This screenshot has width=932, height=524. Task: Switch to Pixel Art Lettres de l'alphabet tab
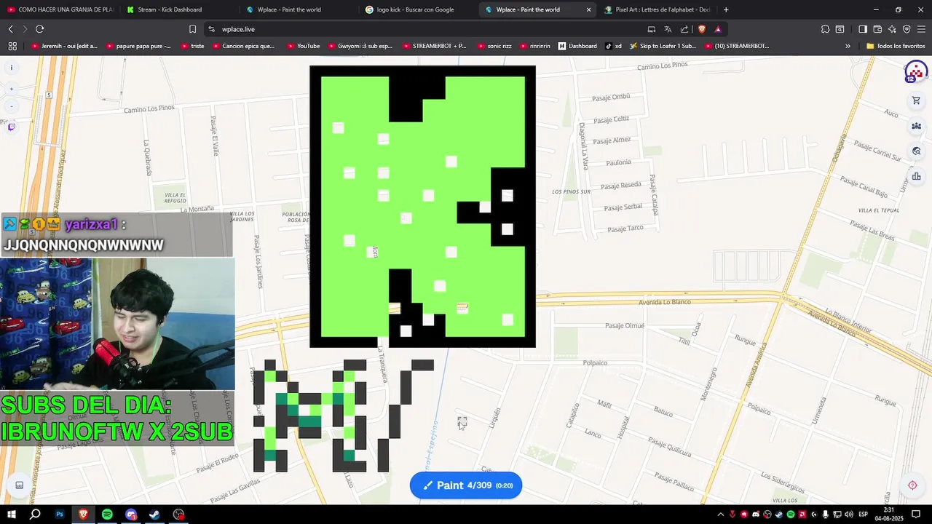657,9
